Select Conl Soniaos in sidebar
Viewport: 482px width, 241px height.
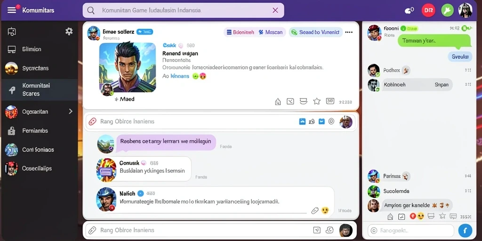click(x=39, y=150)
